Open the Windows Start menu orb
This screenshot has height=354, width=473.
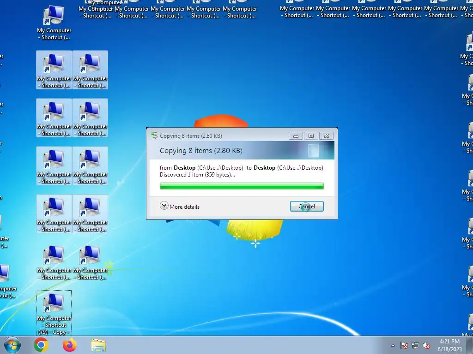click(x=12, y=345)
